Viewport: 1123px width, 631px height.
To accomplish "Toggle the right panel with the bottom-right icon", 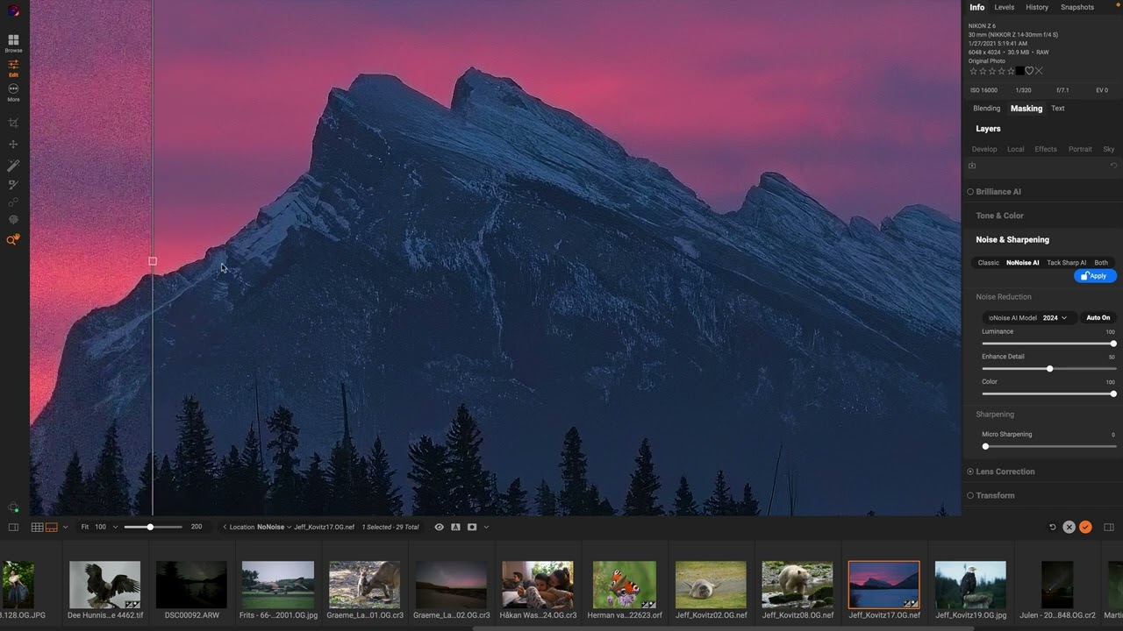I will 1109,527.
